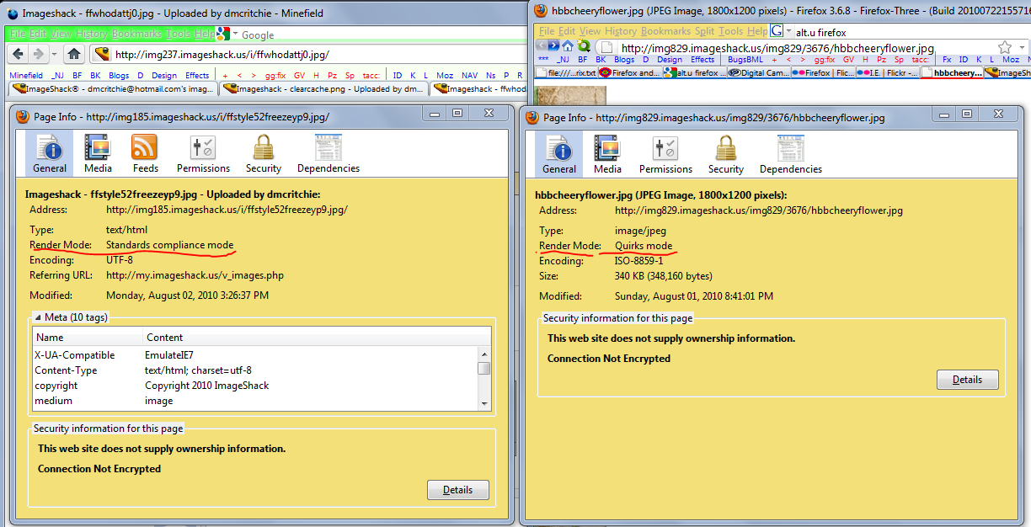Viewport: 1031px width, 527px height.
Task: Switch to the alt.u firefox tab
Action: [694, 73]
